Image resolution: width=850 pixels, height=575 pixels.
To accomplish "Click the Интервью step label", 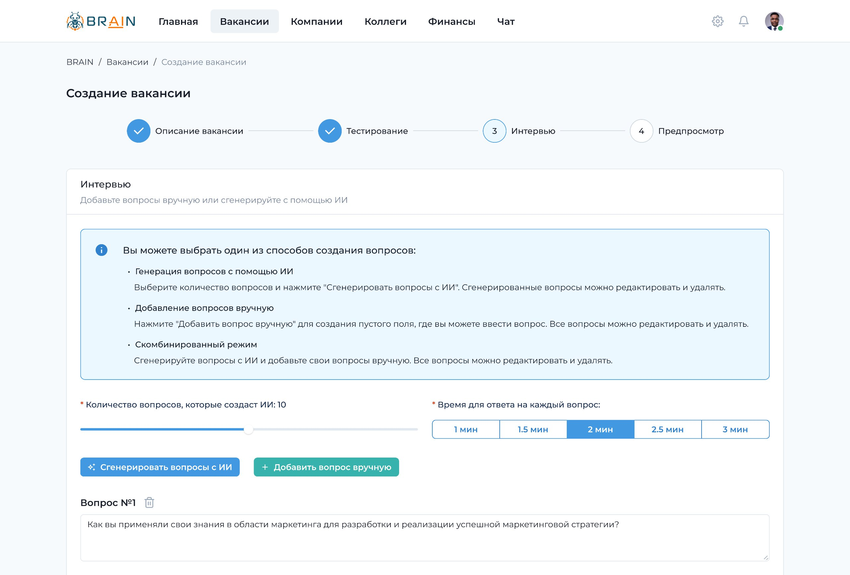I will (x=533, y=131).
